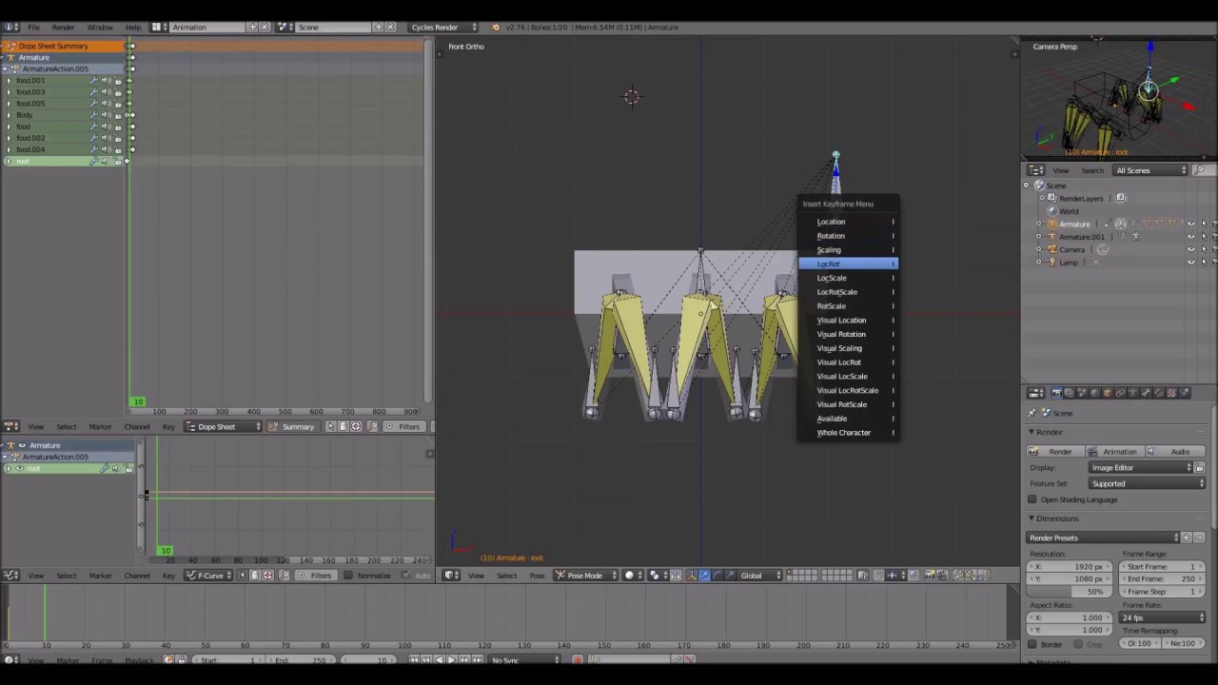Image resolution: width=1218 pixels, height=685 pixels.
Task: Select the translate manipulator arrow icon
Action: click(x=704, y=576)
